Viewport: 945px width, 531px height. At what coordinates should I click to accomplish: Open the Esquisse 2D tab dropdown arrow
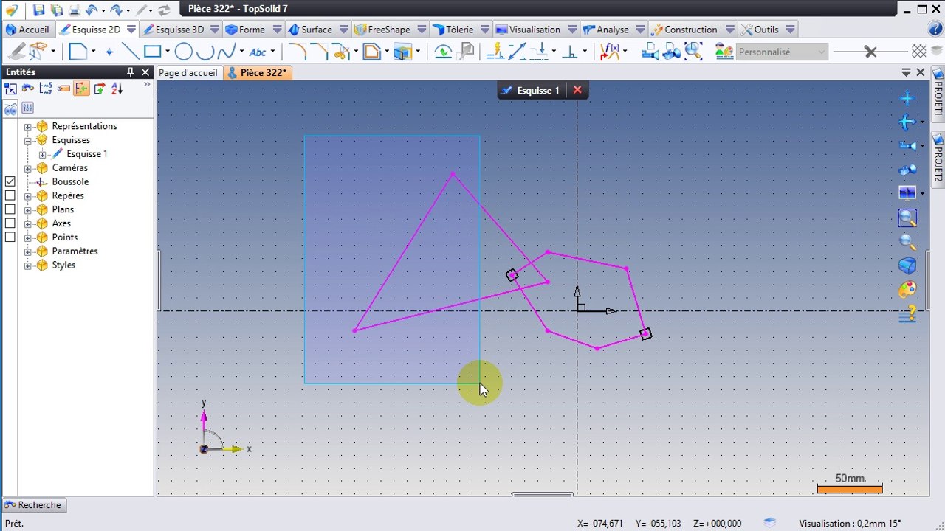pyautogui.click(x=131, y=29)
